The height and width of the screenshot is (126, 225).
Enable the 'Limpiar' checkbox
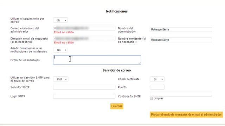pyautogui.click(x=151, y=99)
